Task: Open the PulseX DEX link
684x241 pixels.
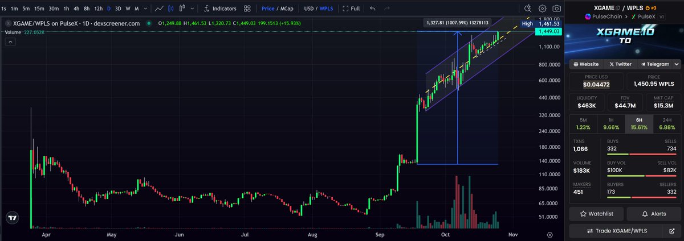Action: click(642, 18)
